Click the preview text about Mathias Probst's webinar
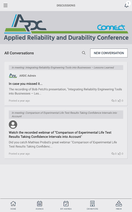Image resolution: width=132 pixels, height=212 pixels. [x=63, y=144]
